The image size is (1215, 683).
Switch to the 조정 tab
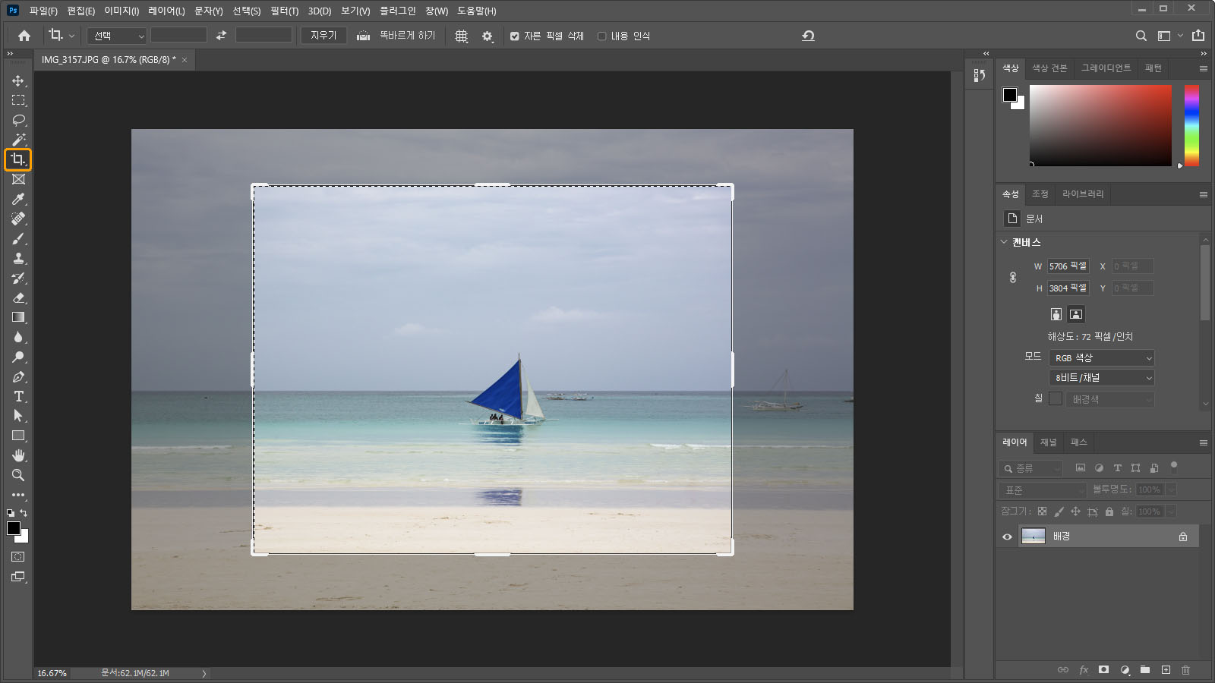pos(1040,194)
